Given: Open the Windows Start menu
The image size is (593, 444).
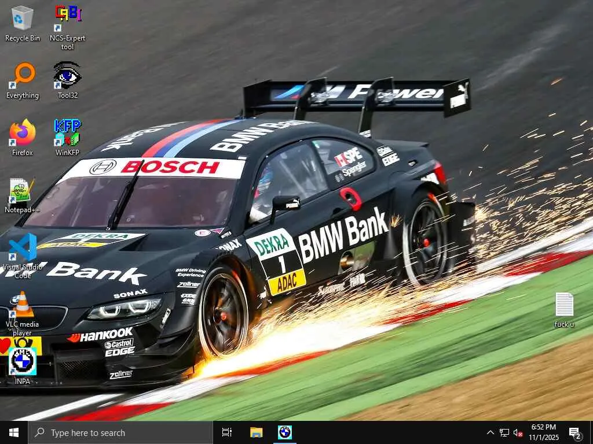Looking at the screenshot, I should click(x=14, y=432).
